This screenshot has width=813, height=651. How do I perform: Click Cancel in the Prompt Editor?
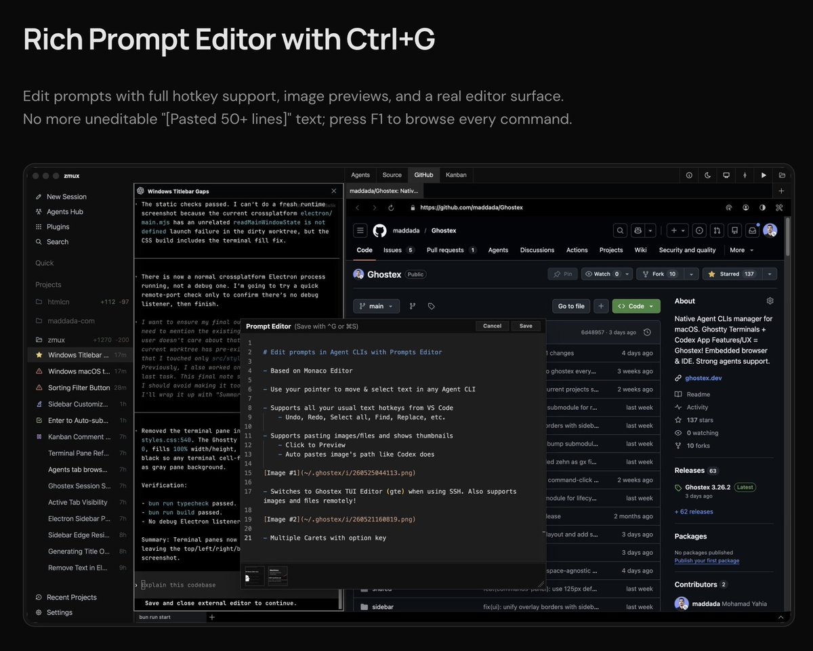(x=493, y=326)
